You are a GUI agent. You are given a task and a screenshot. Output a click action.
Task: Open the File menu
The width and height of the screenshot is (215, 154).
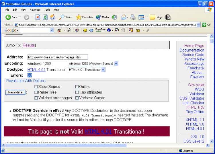click(7, 9)
